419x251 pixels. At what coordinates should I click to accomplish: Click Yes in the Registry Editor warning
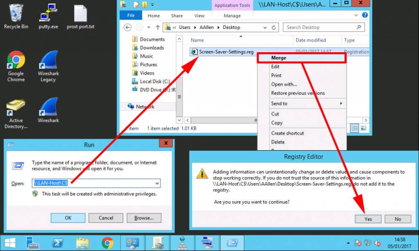pos(367,219)
